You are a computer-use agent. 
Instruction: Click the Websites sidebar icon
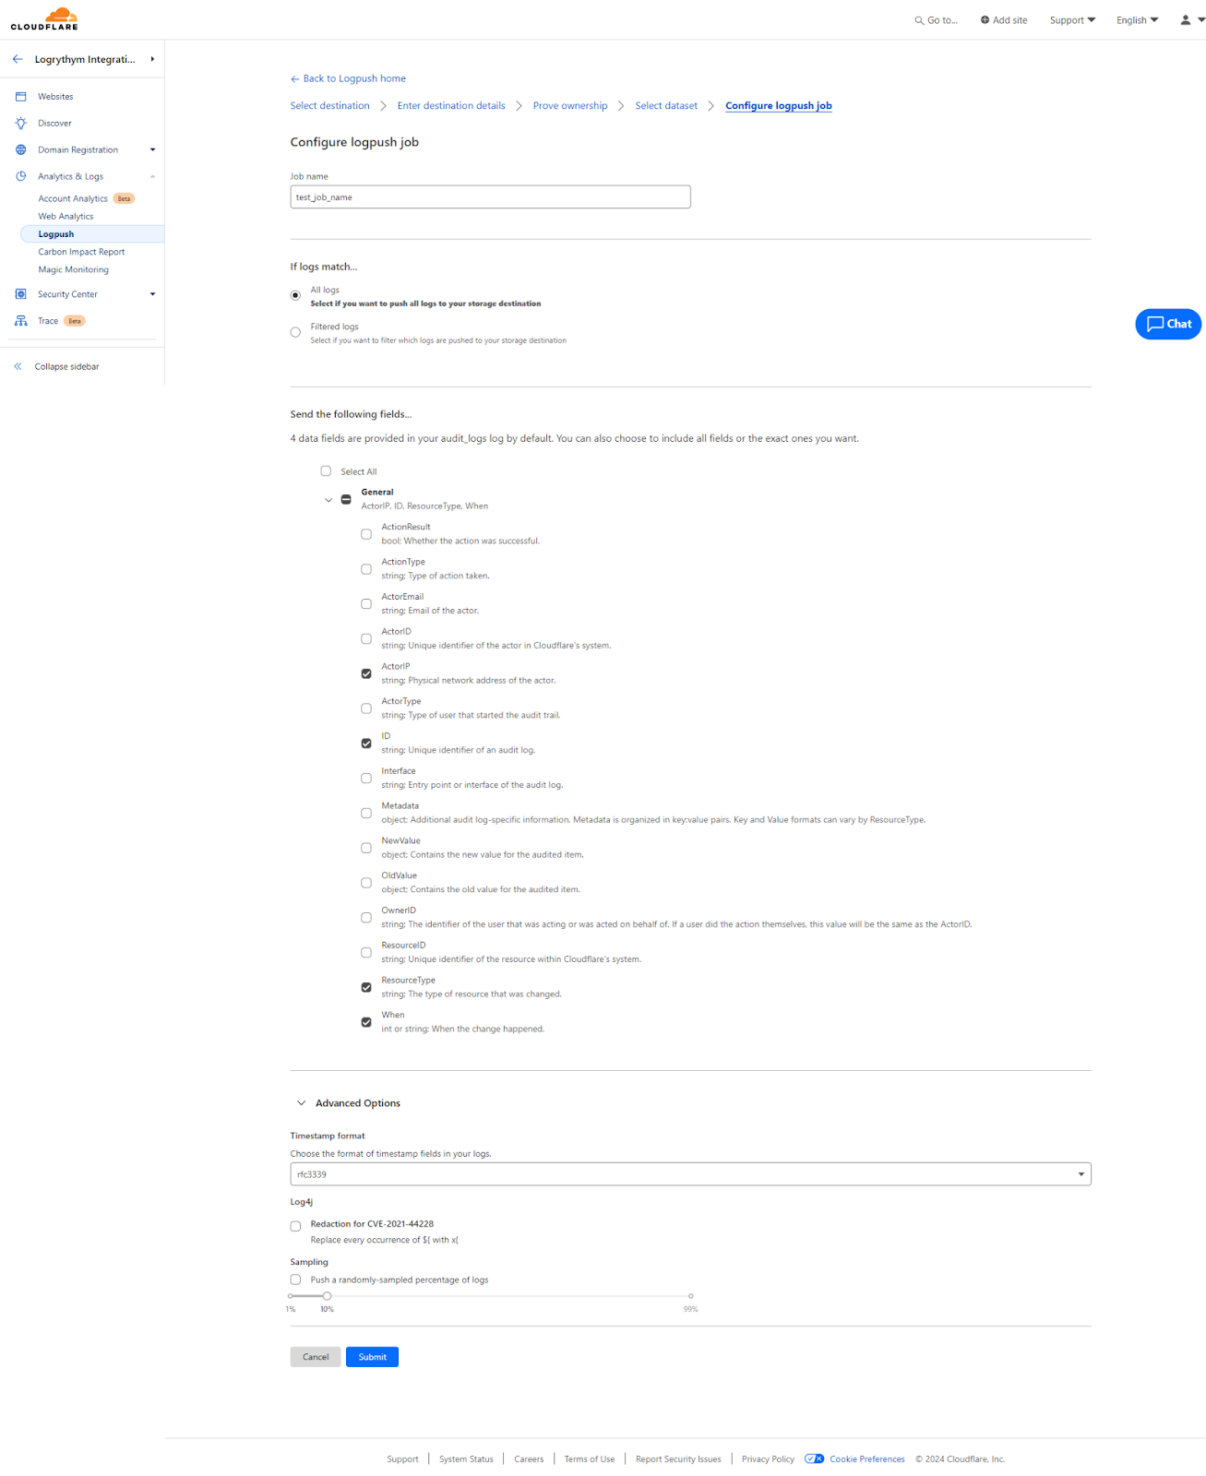(x=20, y=96)
